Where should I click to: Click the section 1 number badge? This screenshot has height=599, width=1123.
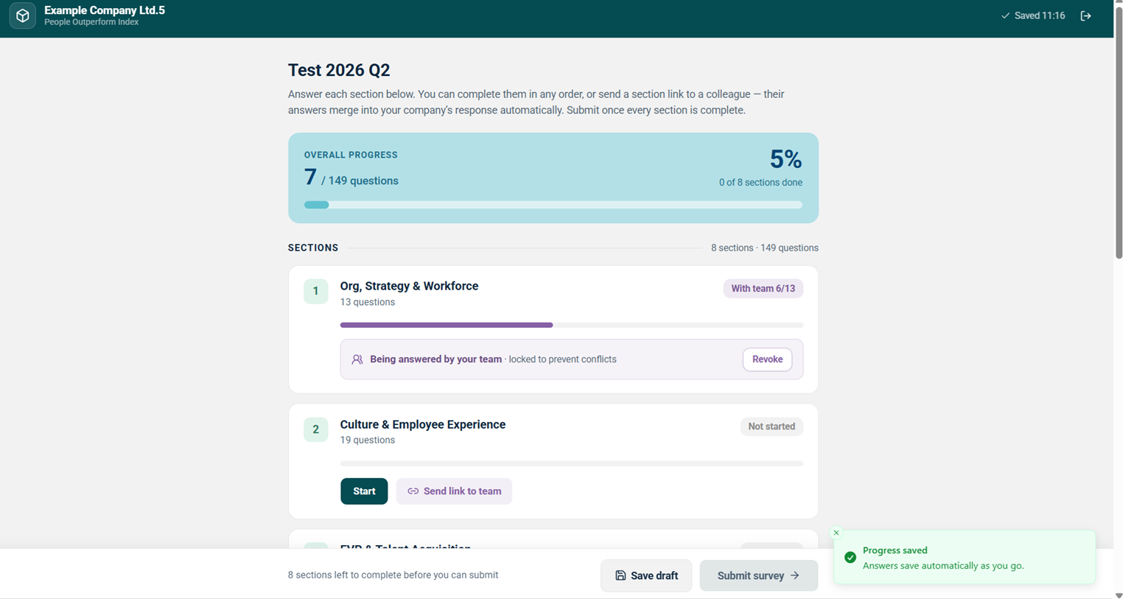315,291
